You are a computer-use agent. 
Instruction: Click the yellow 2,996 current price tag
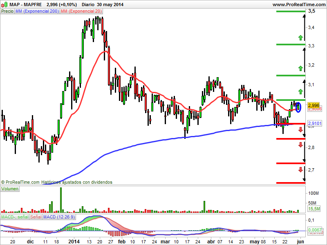(314, 105)
